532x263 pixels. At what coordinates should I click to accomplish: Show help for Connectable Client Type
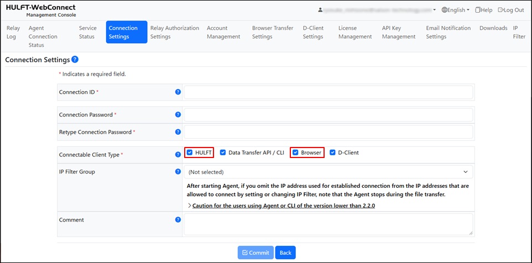tap(178, 155)
